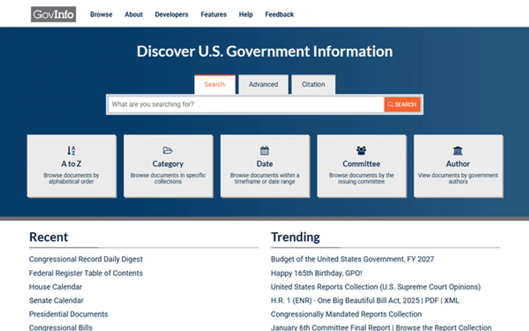Click the Author building icon
This screenshot has width=529, height=331.
pyautogui.click(x=458, y=151)
